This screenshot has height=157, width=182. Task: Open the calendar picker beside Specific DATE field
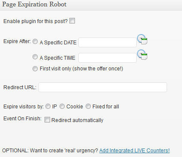pyautogui.click(x=142, y=39)
